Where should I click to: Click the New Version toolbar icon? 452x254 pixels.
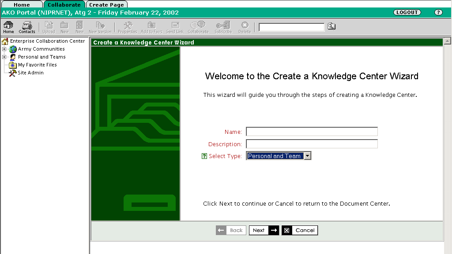tap(100, 26)
